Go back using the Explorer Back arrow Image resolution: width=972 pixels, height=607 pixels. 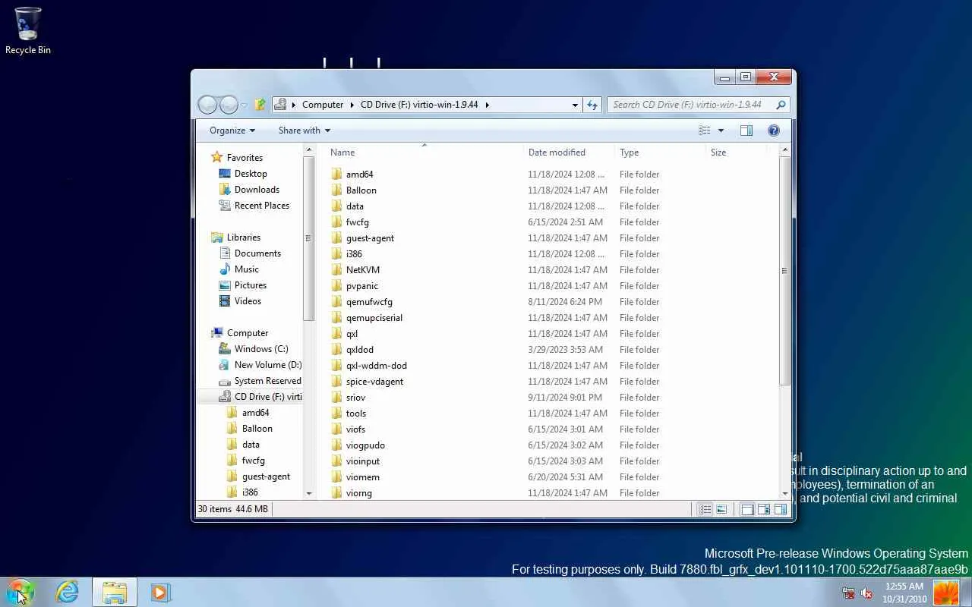[x=207, y=105]
